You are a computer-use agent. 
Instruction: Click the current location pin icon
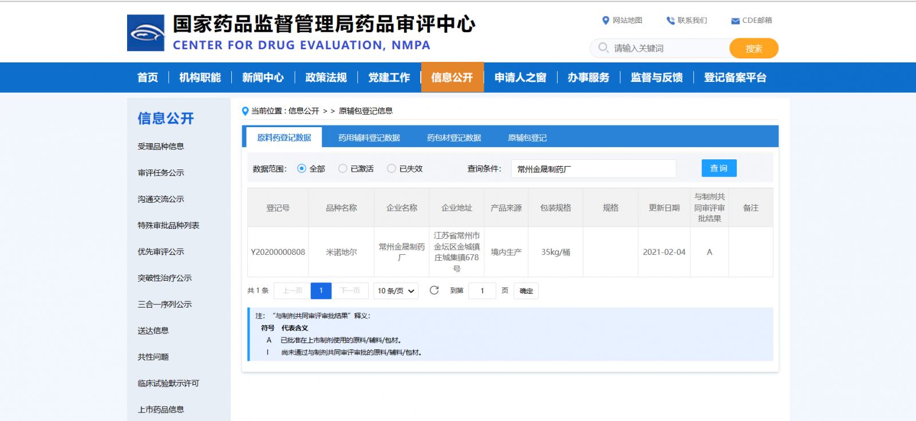(x=245, y=111)
